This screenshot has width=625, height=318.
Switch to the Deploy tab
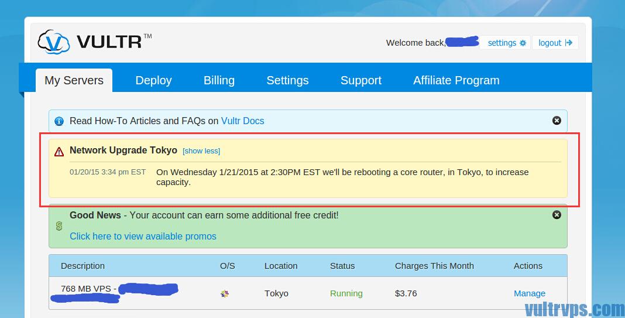(153, 80)
